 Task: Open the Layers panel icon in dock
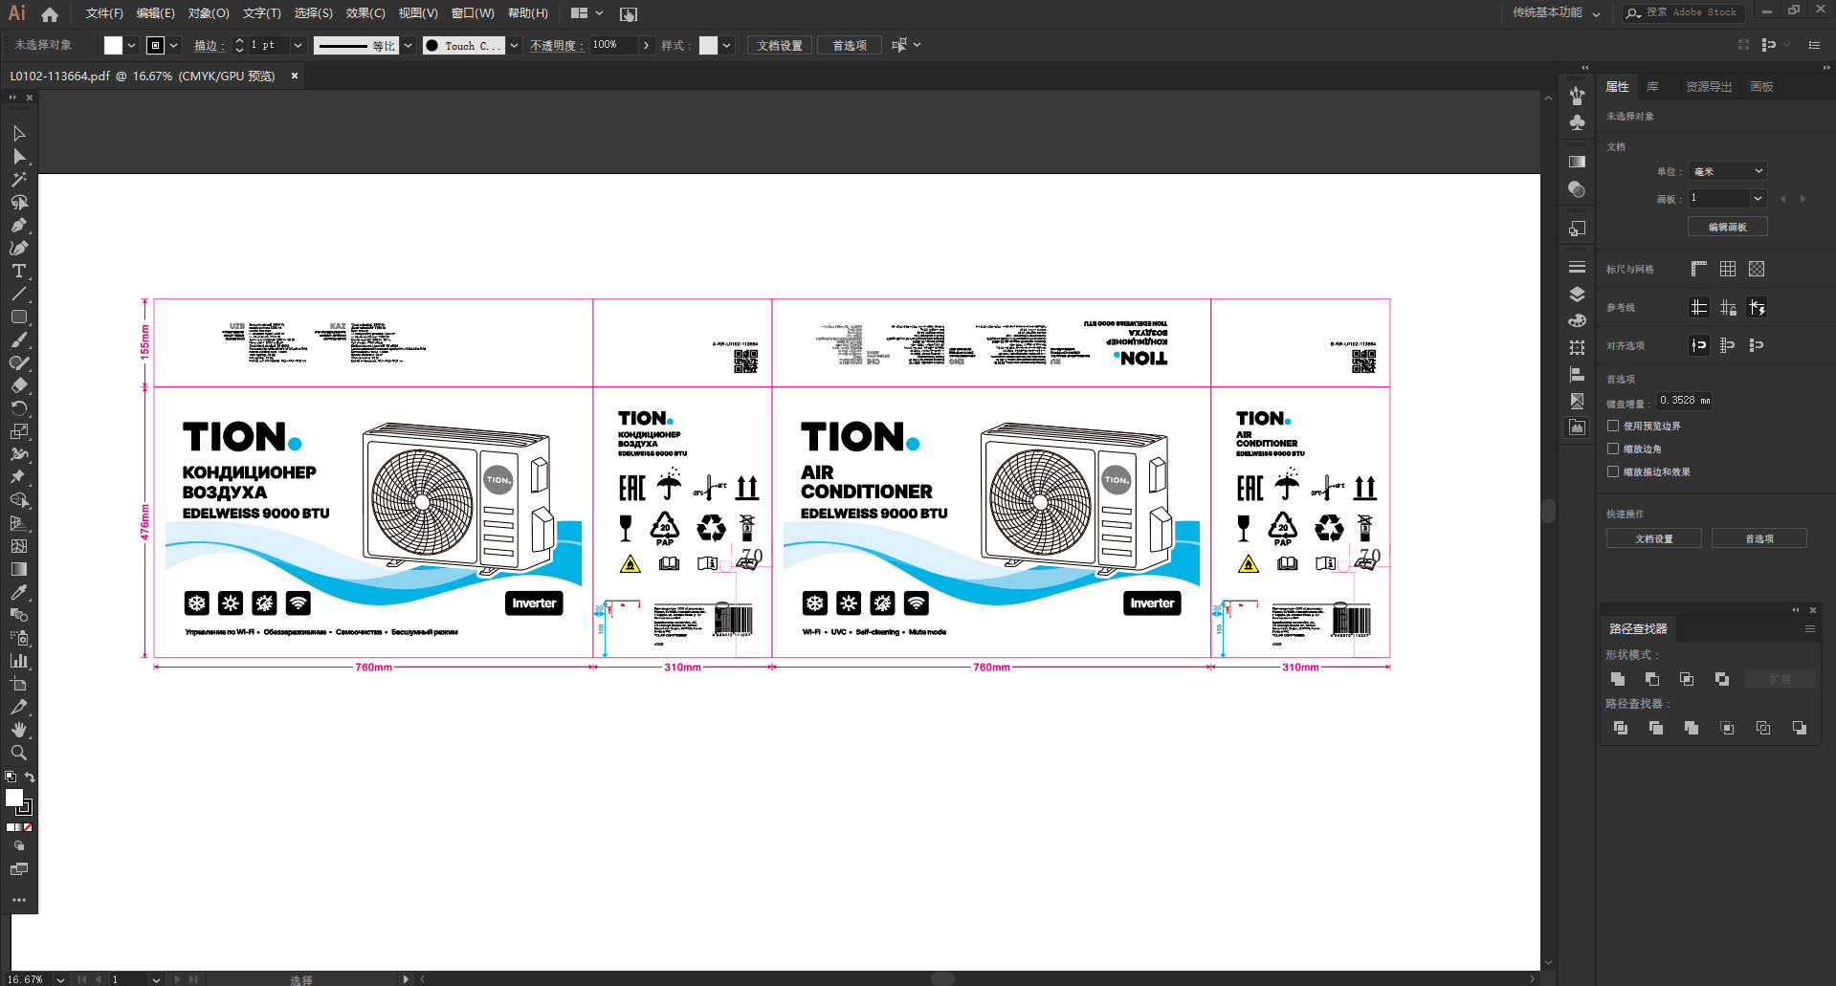(1578, 295)
